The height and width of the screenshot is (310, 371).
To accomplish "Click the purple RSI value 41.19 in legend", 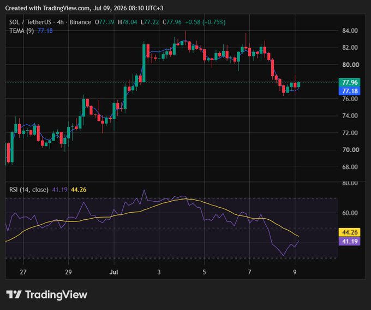I will (x=59, y=190).
